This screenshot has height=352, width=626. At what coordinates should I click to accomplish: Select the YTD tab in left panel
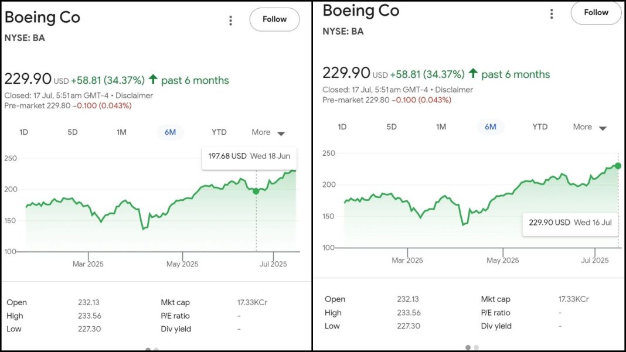coord(219,132)
